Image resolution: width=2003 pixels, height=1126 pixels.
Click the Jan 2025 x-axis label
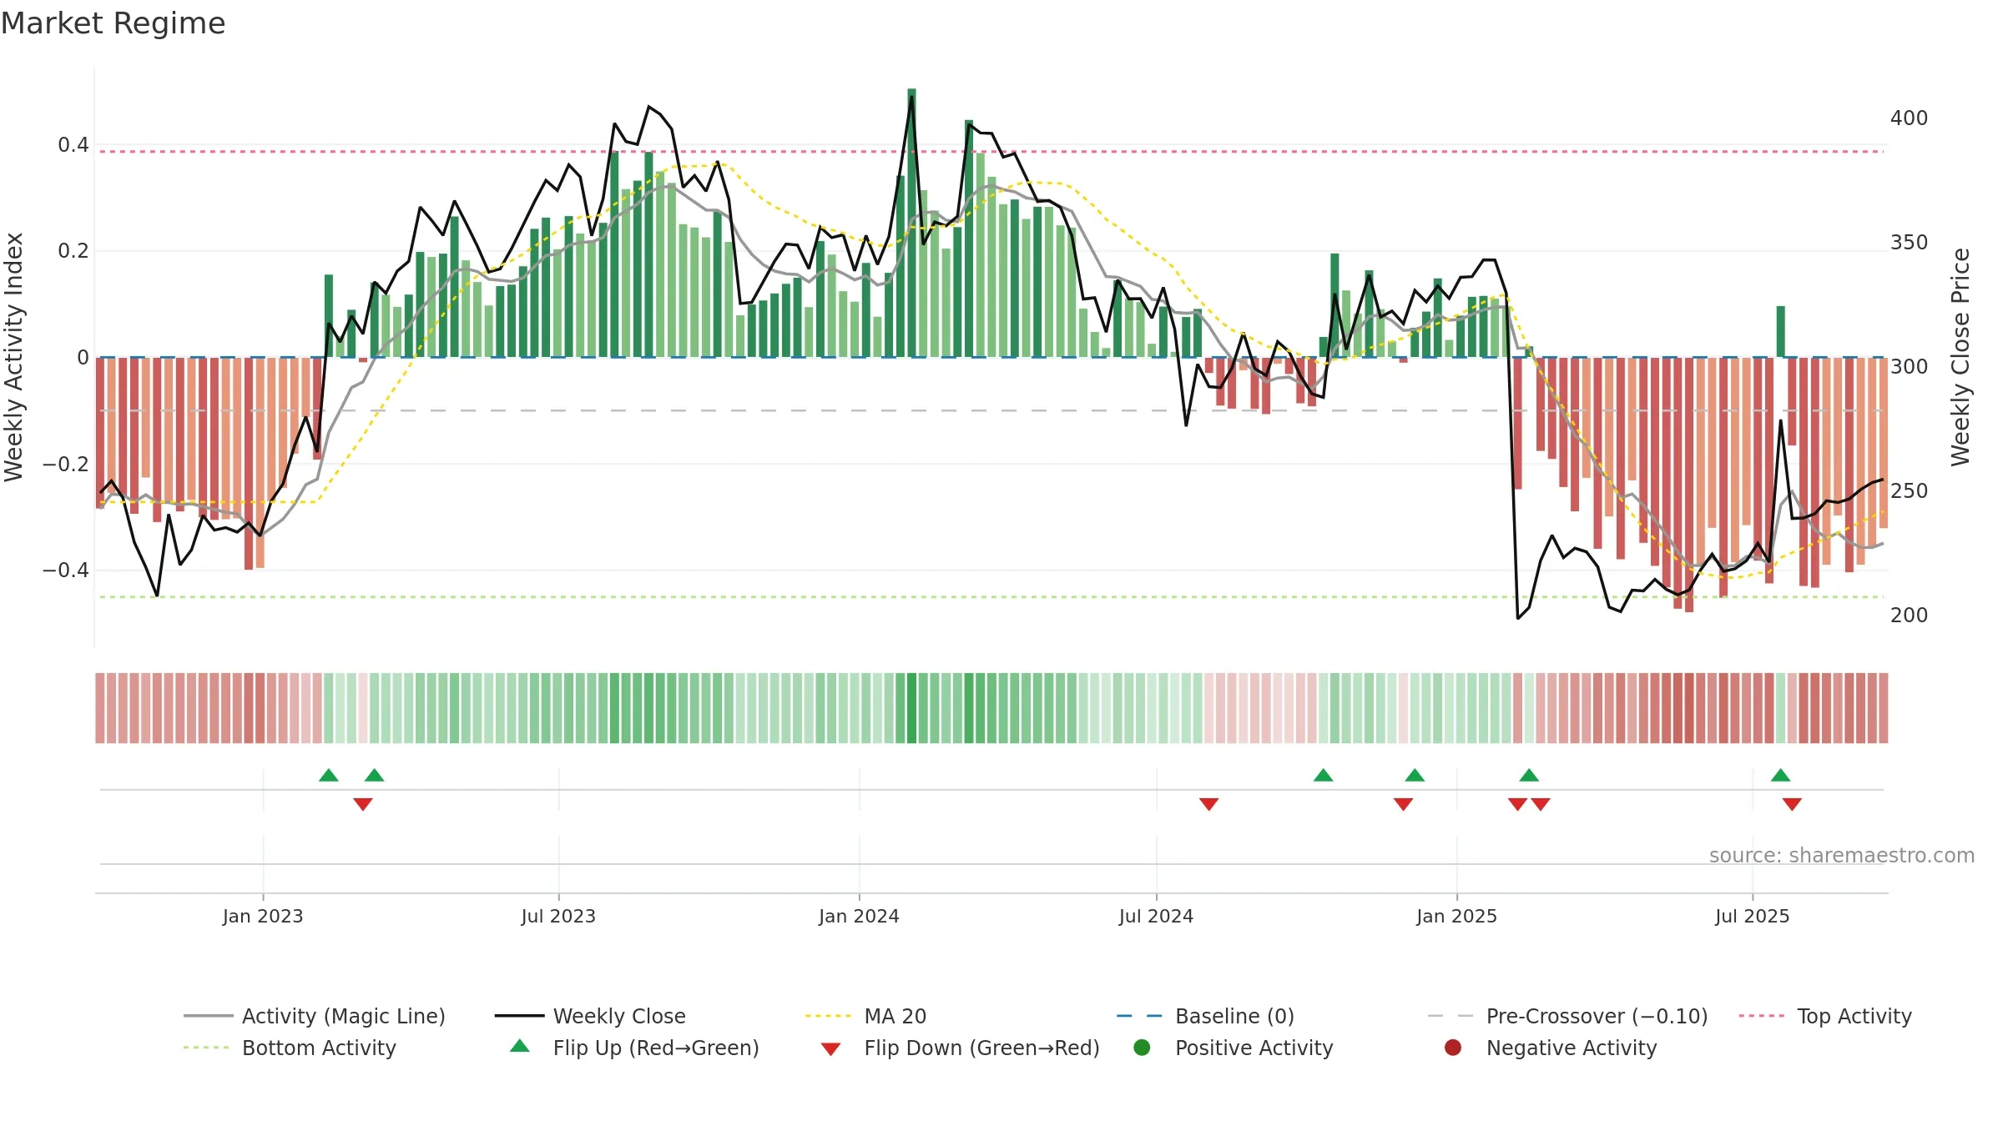[1456, 916]
